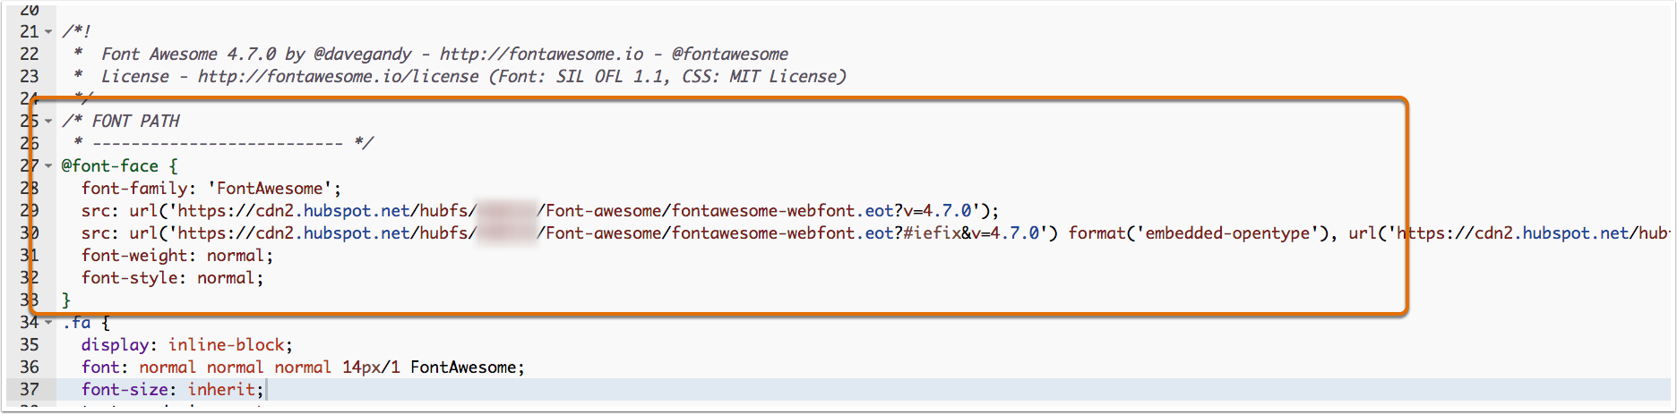Collapse the .fa rule fold arrow

click(48, 323)
